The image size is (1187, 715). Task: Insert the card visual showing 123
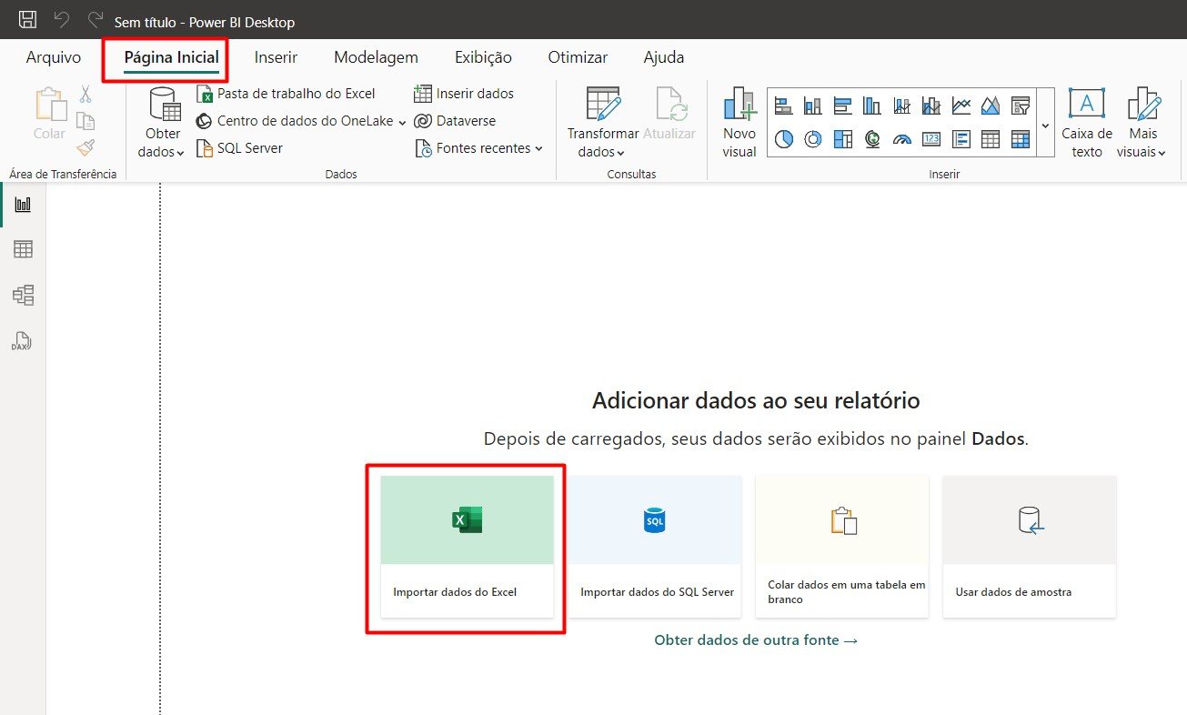(931, 139)
